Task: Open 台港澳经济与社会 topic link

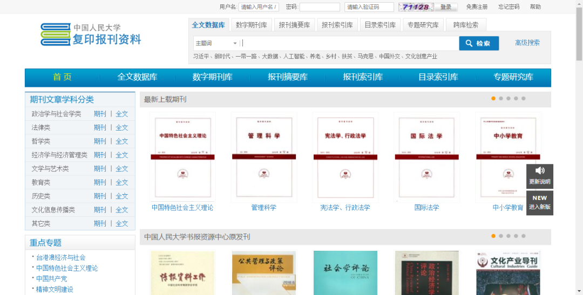Action: click(x=60, y=257)
